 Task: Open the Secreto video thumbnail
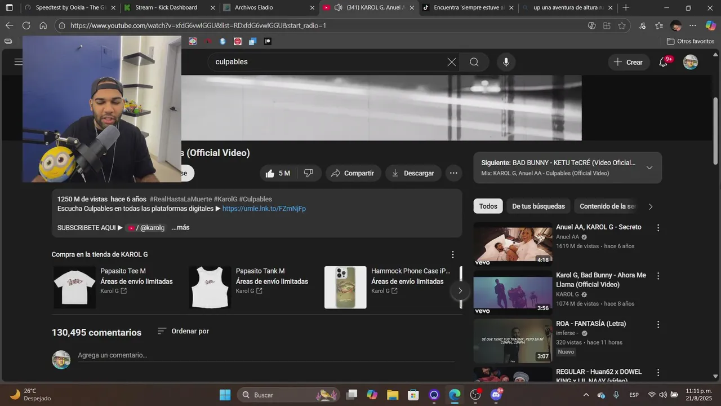513,244
